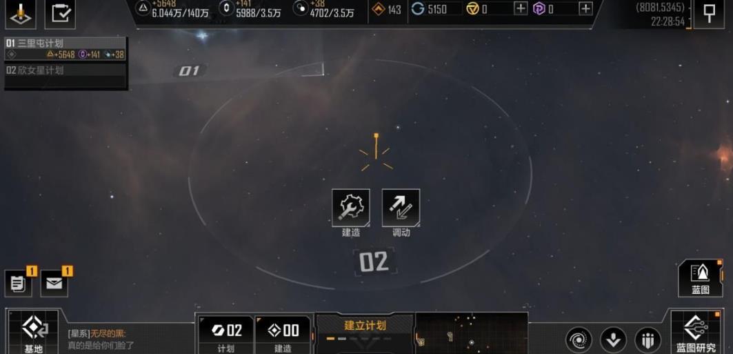Viewport: 733px width, 354px height.
Task: Add purple P currency with plus button
Action: pyautogui.click(x=585, y=8)
